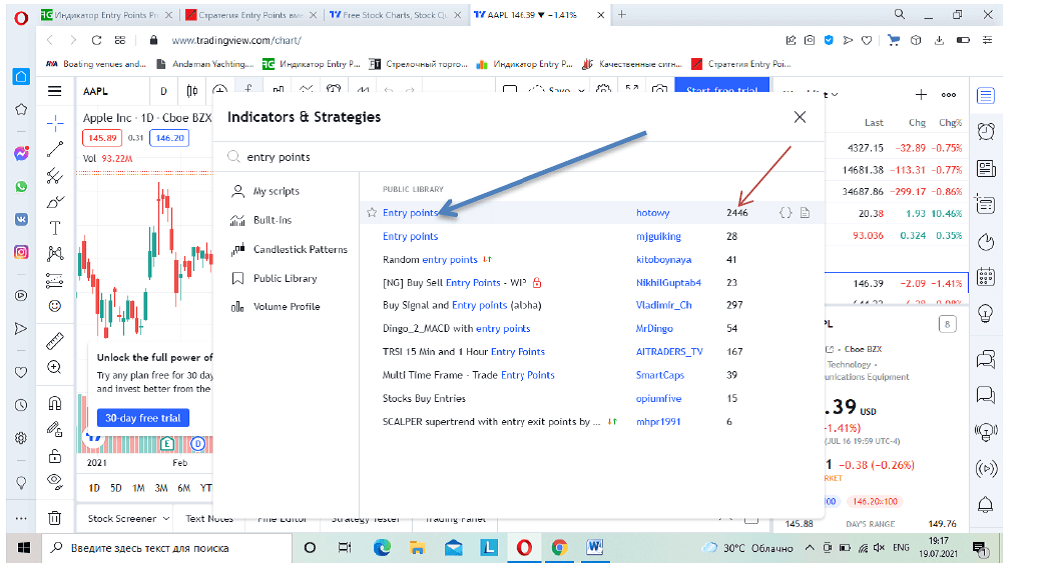The width and height of the screenshot is (1047, 585).
Task: Open author link Vladimir_Ch
Action: [x=664, y=305]
